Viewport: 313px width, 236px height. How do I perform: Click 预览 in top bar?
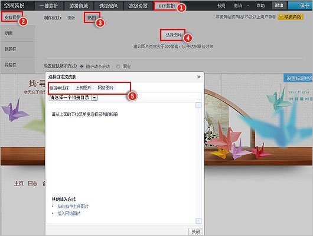click(x=221, y=5)
